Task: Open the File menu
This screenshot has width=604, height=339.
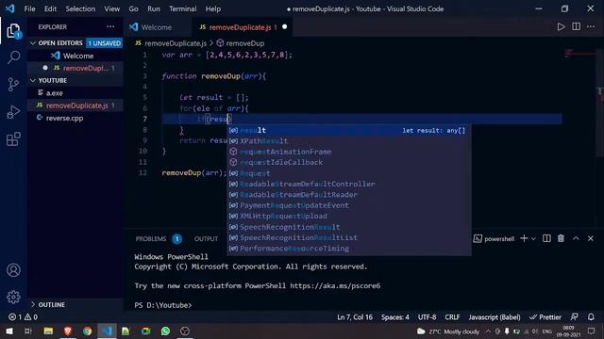Action: pyautogui.click(x=29, y=8)
